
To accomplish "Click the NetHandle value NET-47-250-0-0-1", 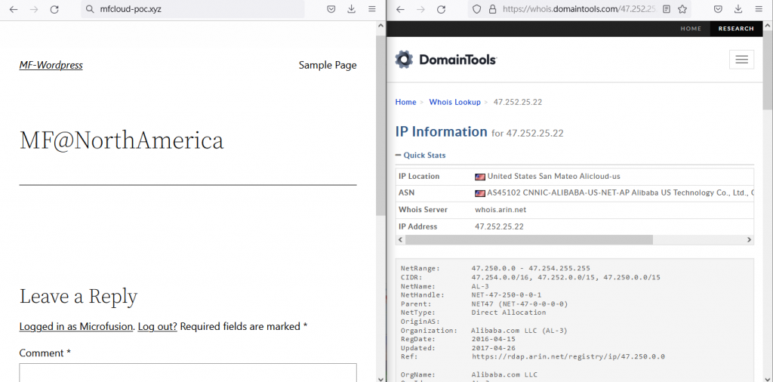I will [507, 294].
